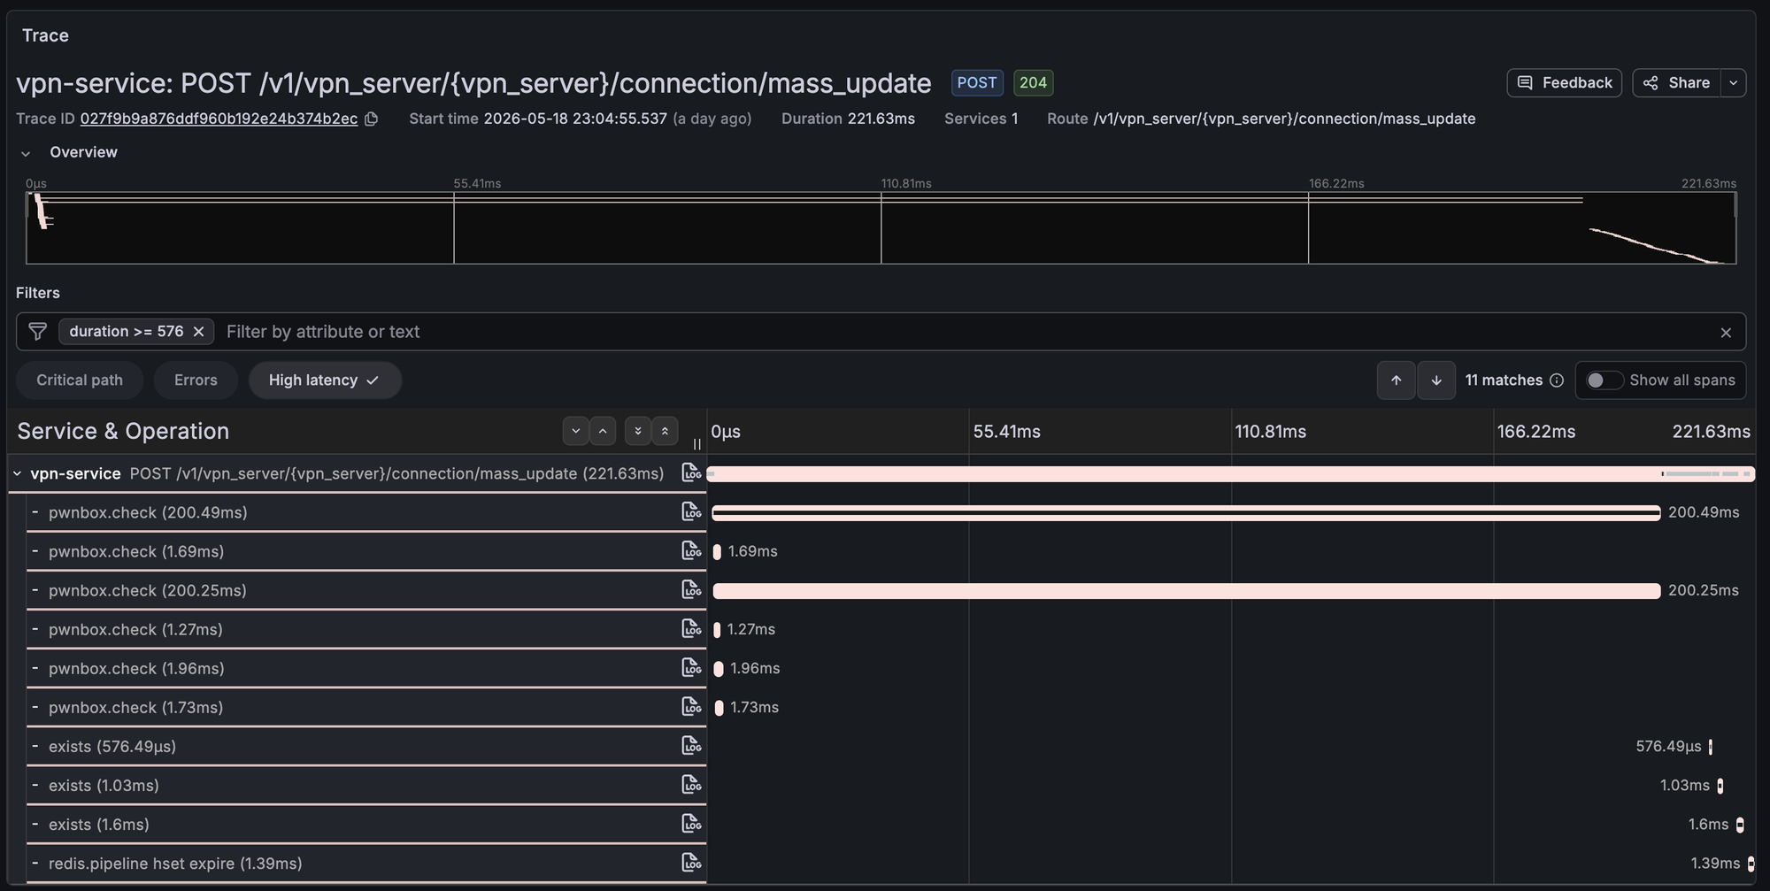Open logs for pwnbox.check (1.69ms) span
This screenshot has width=1770, height=891.
[x=691, y=550]
